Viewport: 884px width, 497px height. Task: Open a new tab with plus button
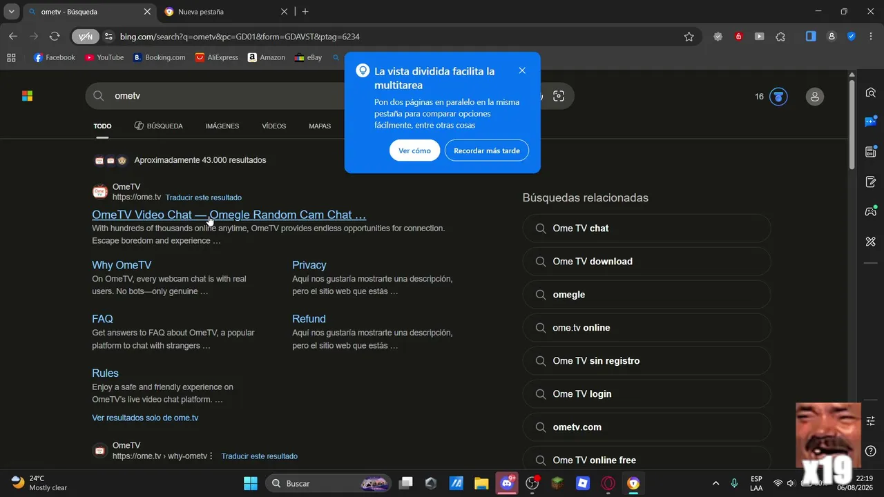305,12
